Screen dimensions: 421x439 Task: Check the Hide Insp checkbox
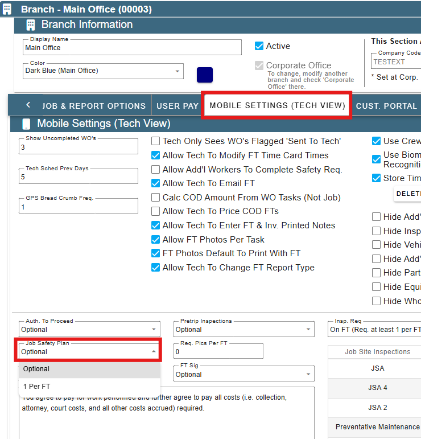pyautogui.click(x=376, y=231)
